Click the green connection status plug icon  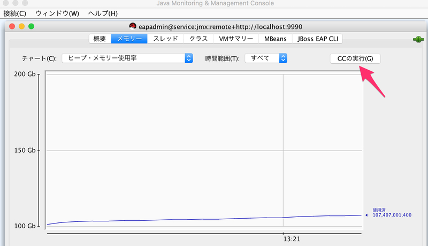point(418,39)
